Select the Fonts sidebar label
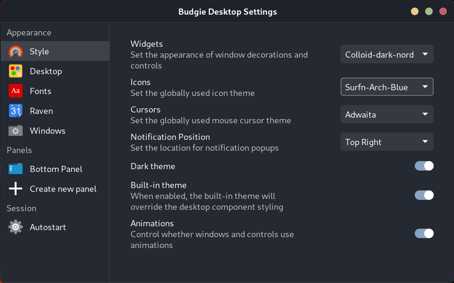454x283 pixels. click(x=40, y=91)
